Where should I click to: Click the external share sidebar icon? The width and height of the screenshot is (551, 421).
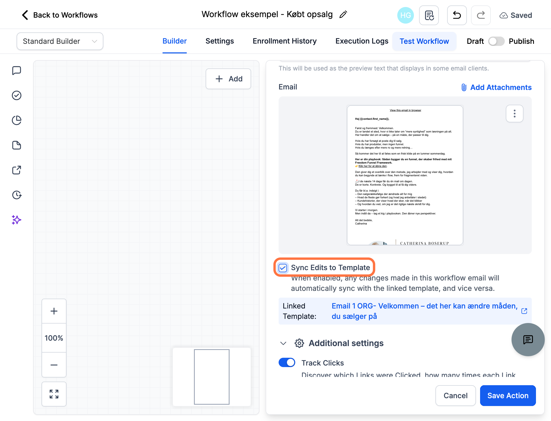coord(17,170)
